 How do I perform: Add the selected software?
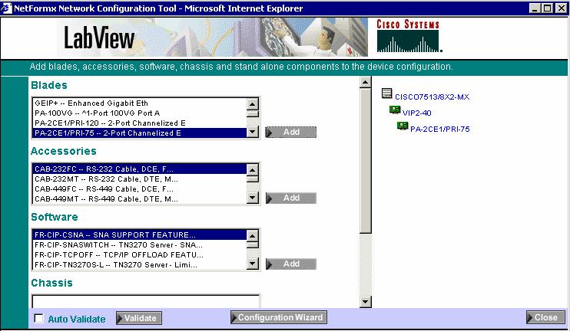[x=291, y=264]
